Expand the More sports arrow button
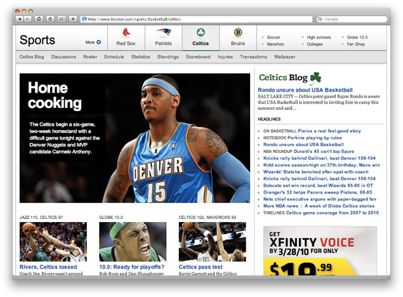Screen dimensions: 403x297 [99, 42]
